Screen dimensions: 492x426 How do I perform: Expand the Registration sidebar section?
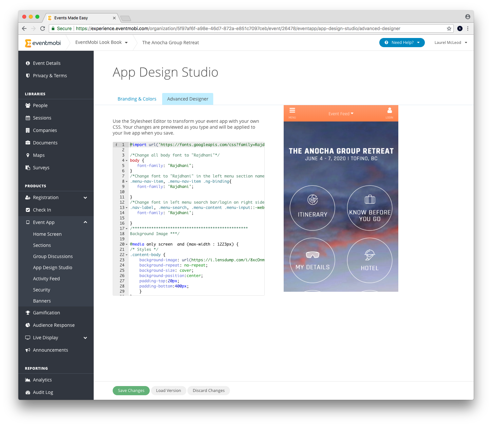click(85, 197)
